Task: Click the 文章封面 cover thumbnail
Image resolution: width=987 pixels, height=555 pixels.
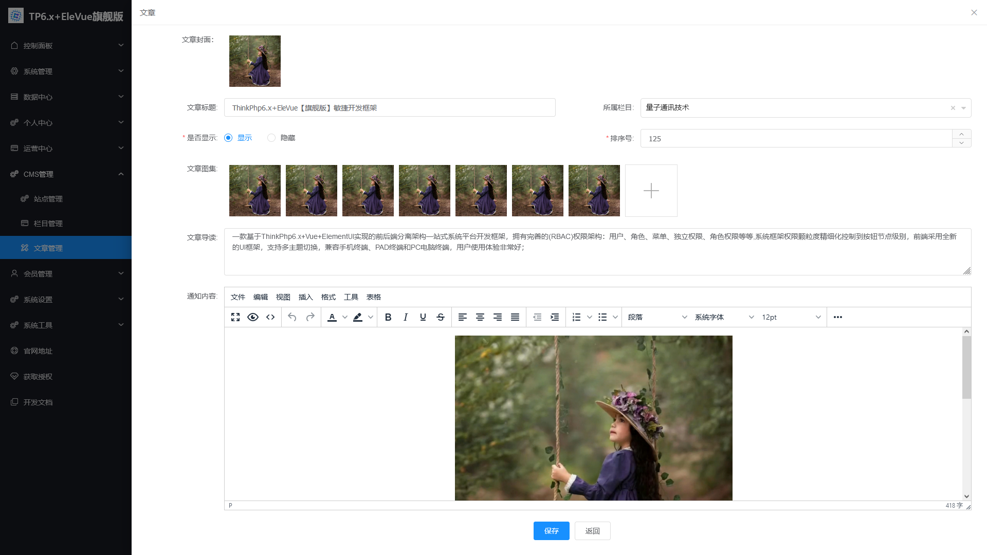Action: tap(255, 61)
